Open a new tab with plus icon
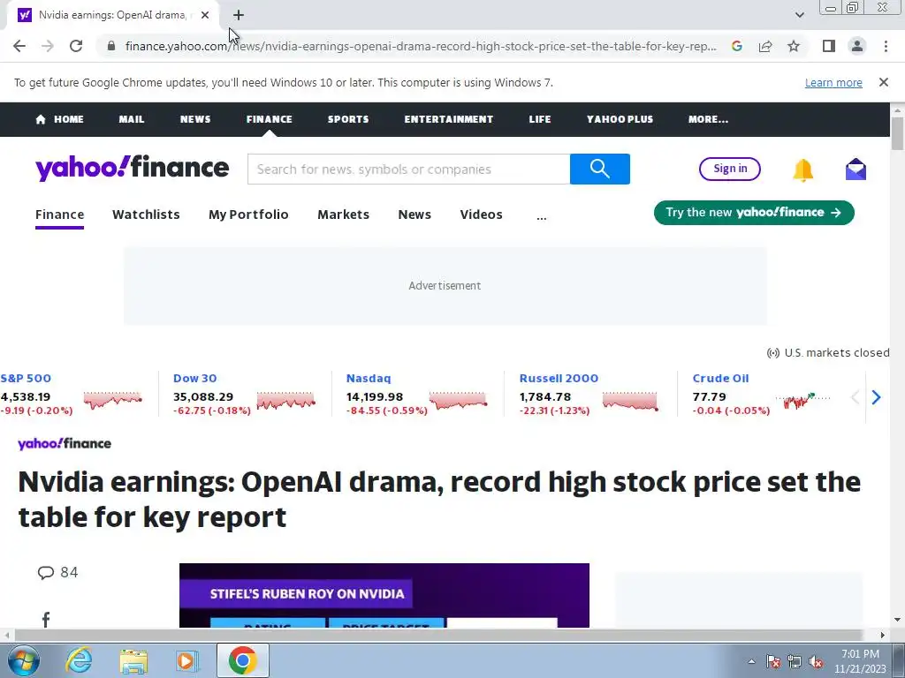 [239, 15]
